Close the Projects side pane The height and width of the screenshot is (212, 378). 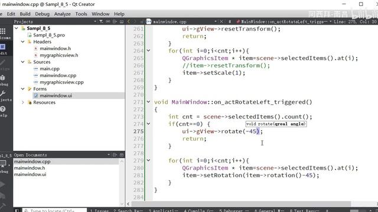[x=122, y=22]
